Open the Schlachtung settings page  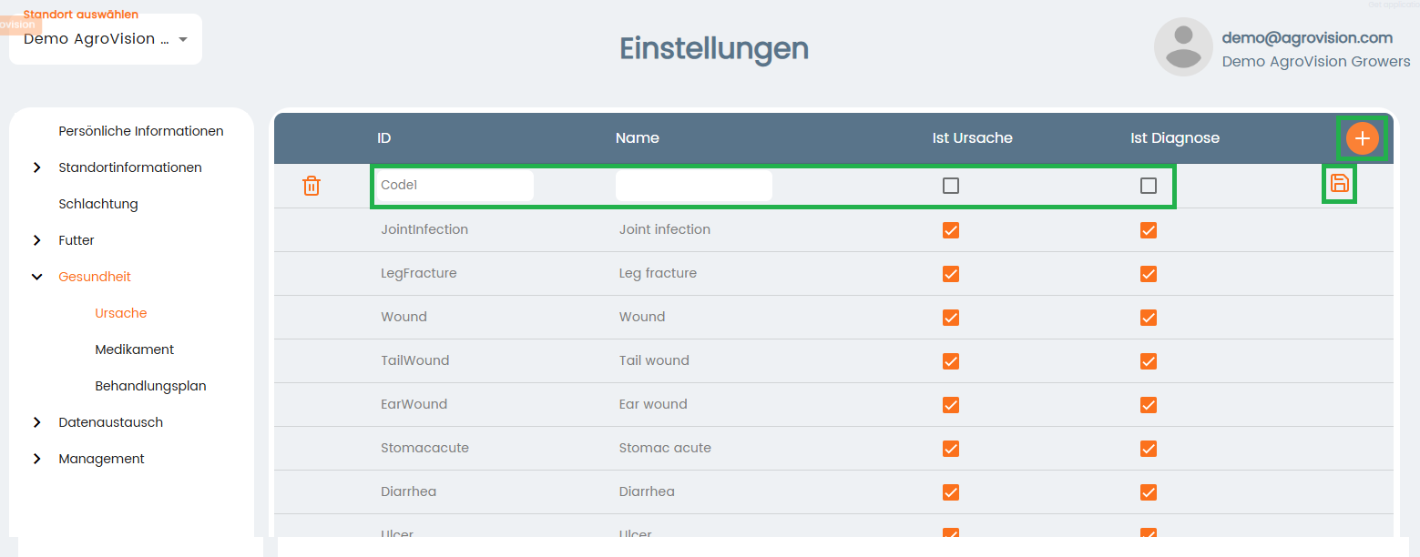tap(98, 204)
